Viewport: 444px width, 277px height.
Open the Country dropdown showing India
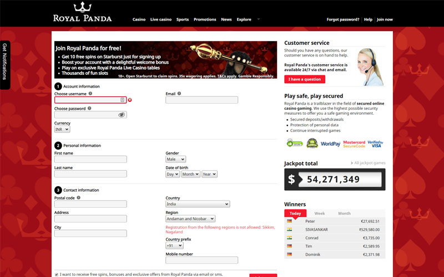[198, 204]
